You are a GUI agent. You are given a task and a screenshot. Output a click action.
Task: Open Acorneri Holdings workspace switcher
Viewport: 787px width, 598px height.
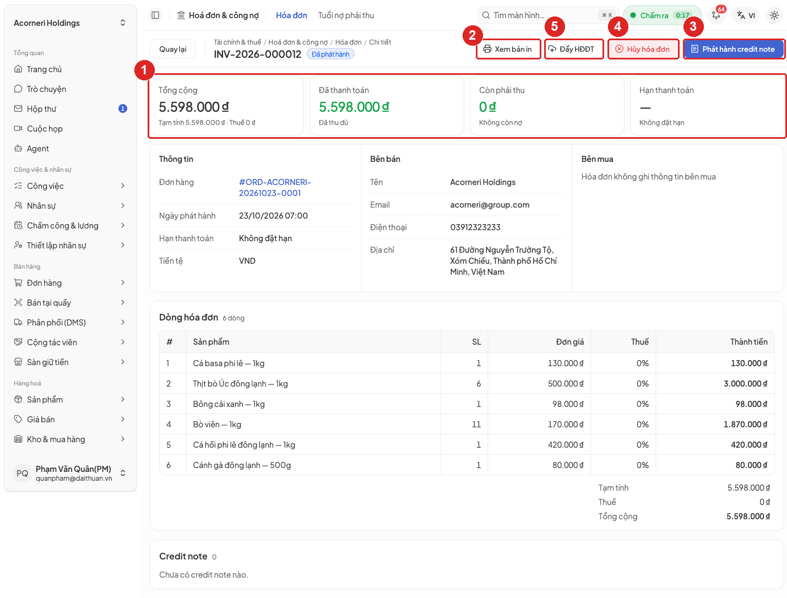pos(70,23)
